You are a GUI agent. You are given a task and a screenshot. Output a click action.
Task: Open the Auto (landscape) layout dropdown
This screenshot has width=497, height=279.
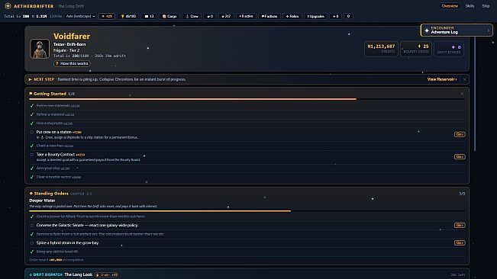click(80, 16)
